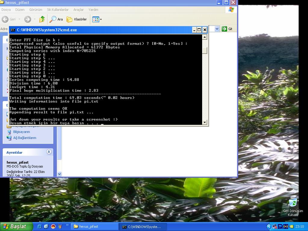
Task: Expand hidden quick launch items chevron
Action: coord(67,225)
